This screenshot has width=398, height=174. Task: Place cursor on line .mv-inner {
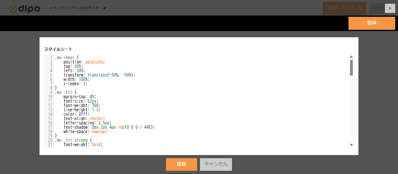click(67, 57)
